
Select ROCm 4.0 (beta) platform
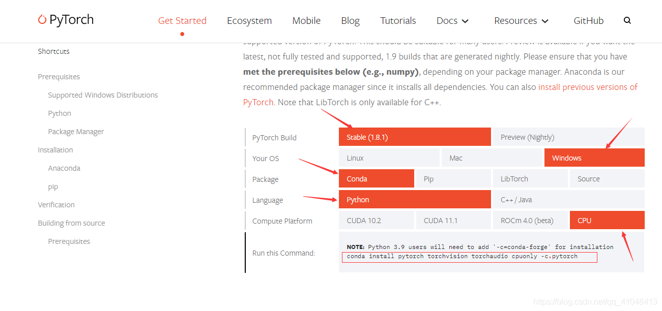(x=530, y=221)
